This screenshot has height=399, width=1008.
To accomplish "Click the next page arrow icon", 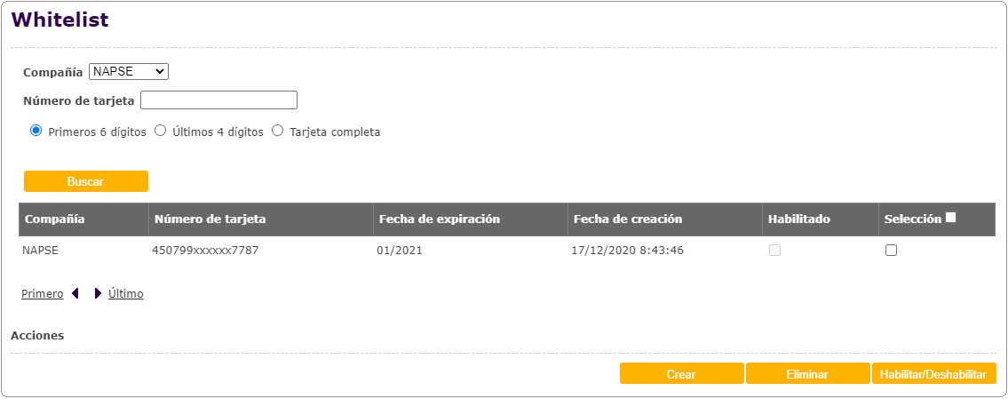I will click(x=98, y=293).
